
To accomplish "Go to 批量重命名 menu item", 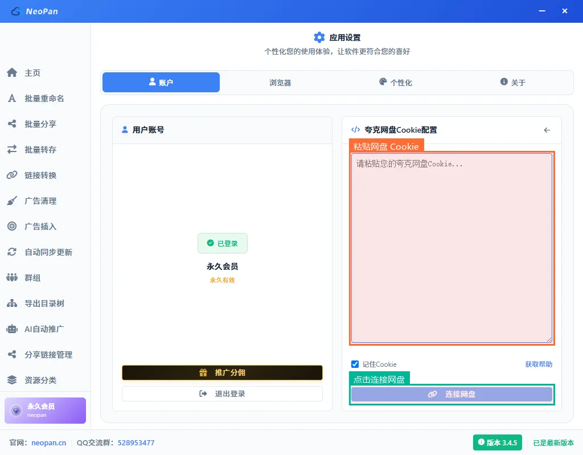I will tap(44, 98).
